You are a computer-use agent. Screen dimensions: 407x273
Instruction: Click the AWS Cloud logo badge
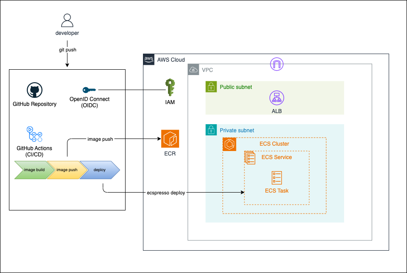tap(149, 60)
